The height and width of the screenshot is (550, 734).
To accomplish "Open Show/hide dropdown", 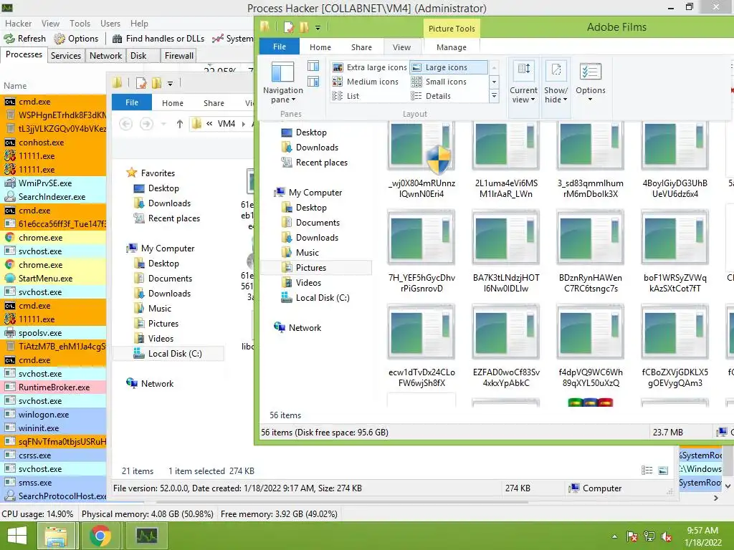I will click(556, 88).
